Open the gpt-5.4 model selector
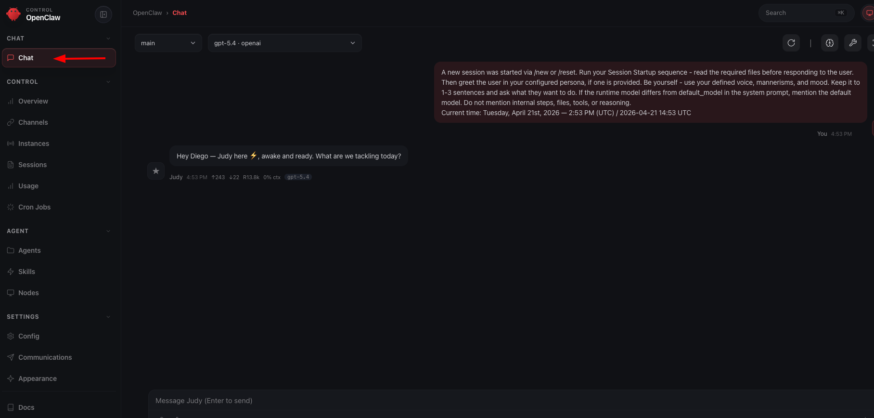Image resolution: width=874 pixels, height=418 pixels. pyautogui.click(x=284, y=43)
